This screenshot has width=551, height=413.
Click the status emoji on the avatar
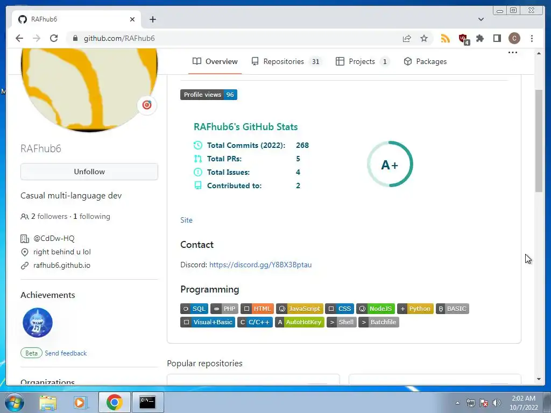[147, 105]
